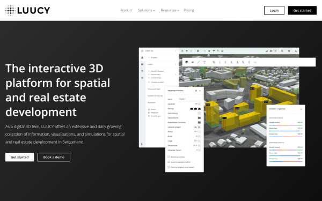Click the globe icon in the app toolbar
Screen dimensions: 322x201
tap(198, 51)
